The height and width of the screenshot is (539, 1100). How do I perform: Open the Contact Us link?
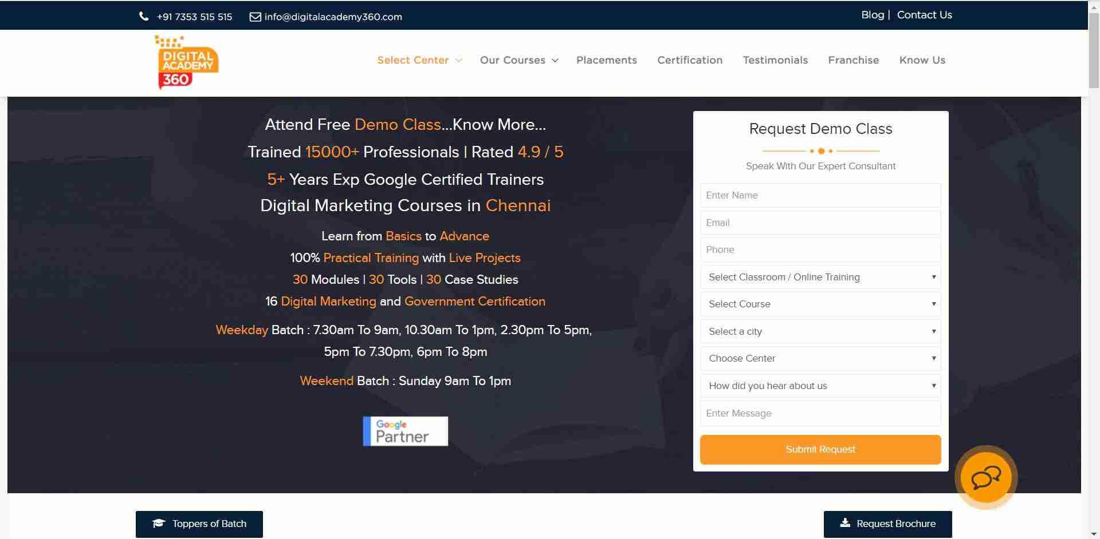tap(924, 15)
